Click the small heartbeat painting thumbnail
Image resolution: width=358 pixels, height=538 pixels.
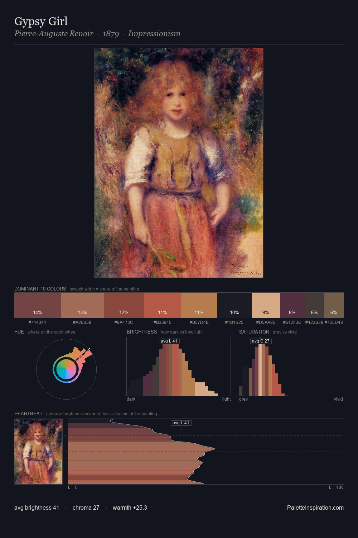[38, 452]
